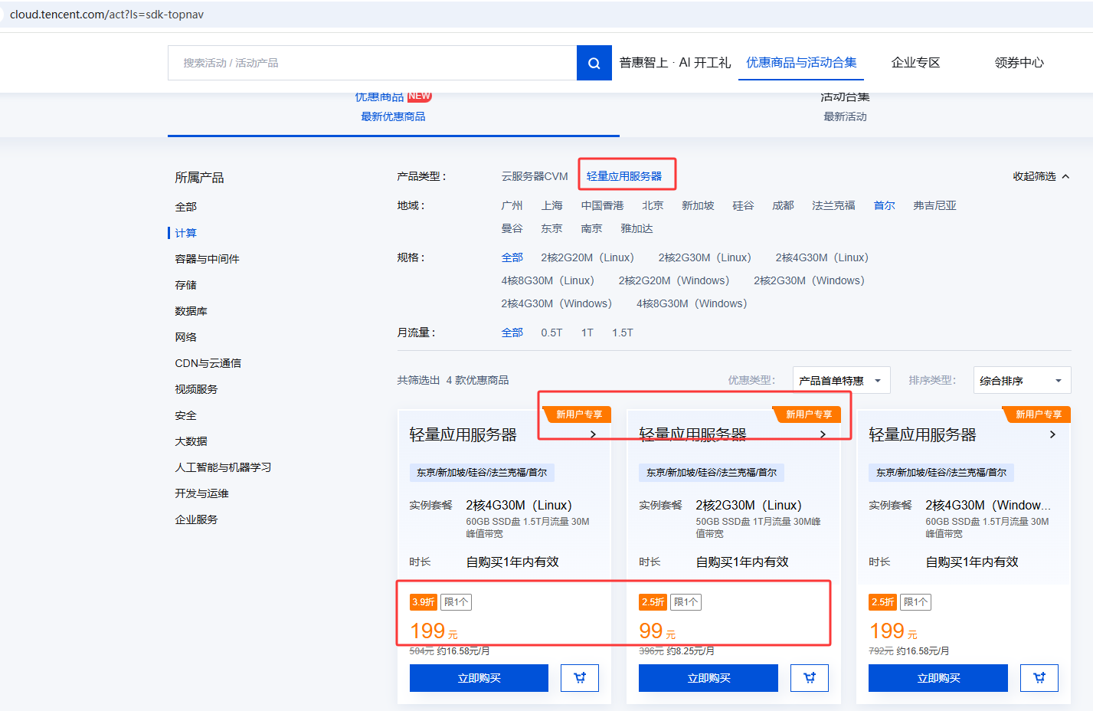The image size is (1093, 711).
Task: Collapse the filter panel with 收起筛选
Action: [x=1041, y=176]
